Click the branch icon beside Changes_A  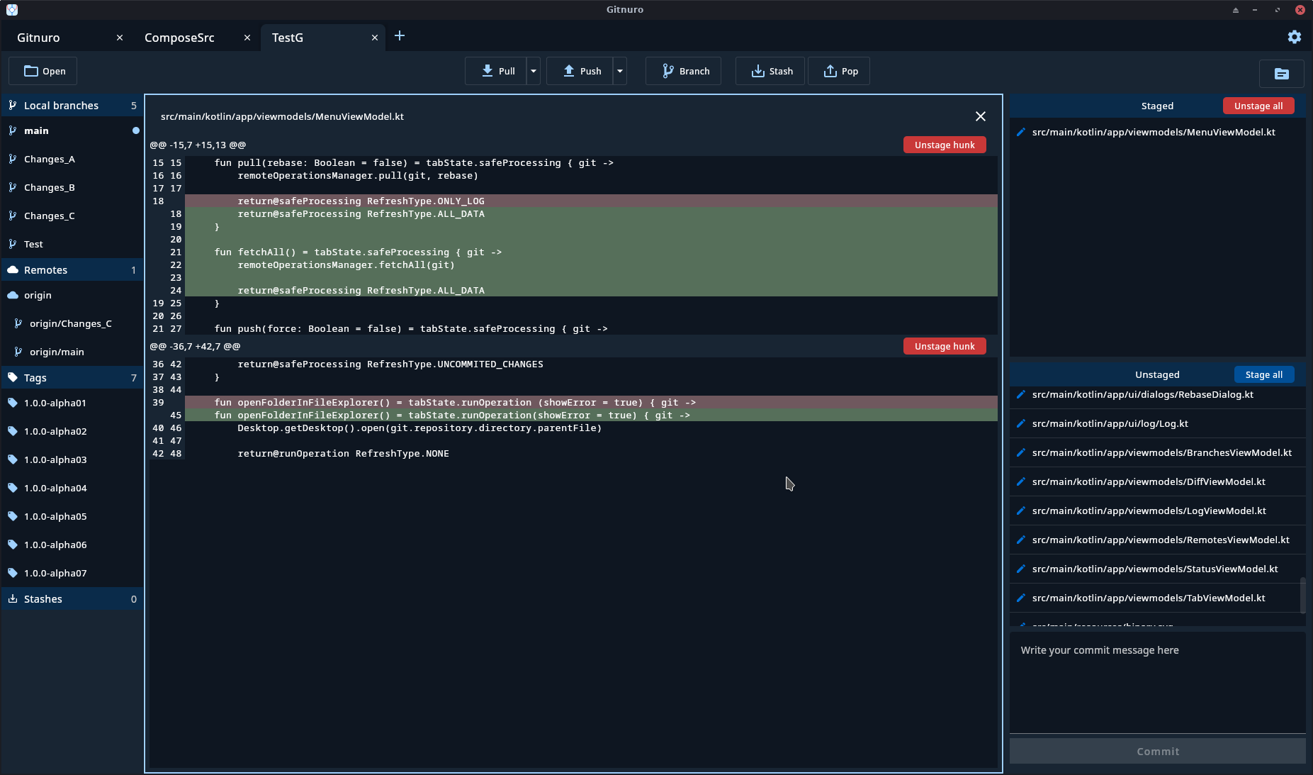click(13, 159)
